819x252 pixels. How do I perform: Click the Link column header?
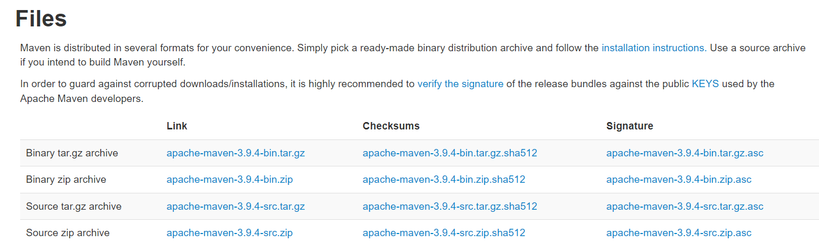(x=177, y=126)
